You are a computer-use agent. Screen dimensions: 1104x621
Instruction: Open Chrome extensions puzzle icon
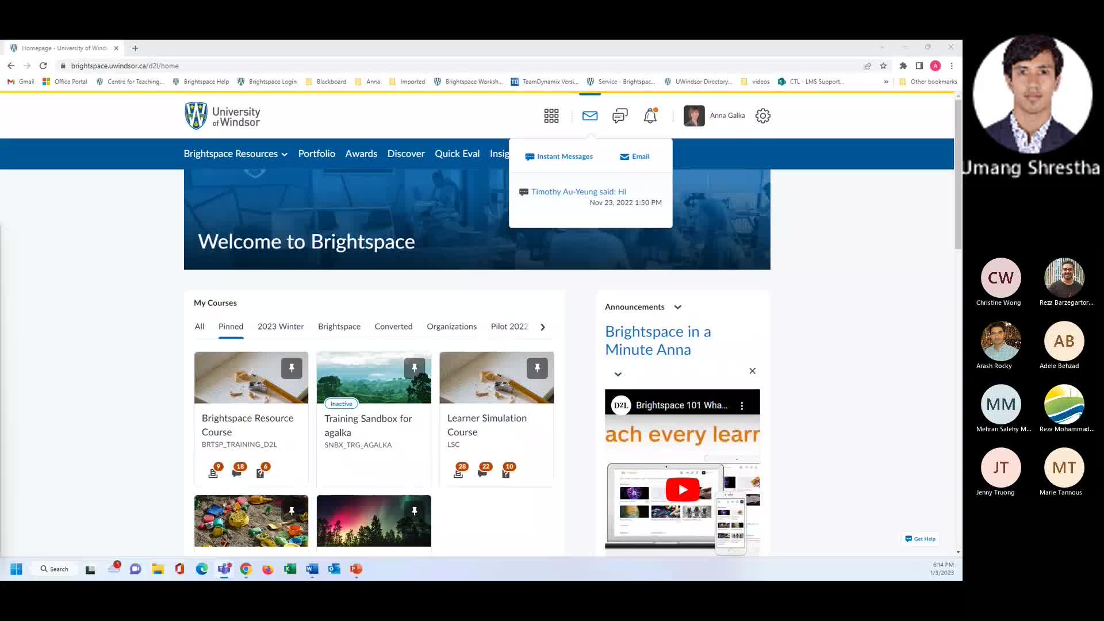pyautogui.click(x=903, y=66)
